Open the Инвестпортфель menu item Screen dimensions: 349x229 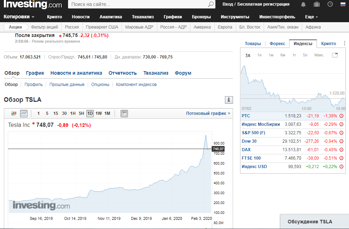[277, 17]
